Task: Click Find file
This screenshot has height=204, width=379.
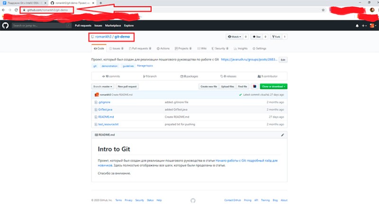Action: coord(243,86)
